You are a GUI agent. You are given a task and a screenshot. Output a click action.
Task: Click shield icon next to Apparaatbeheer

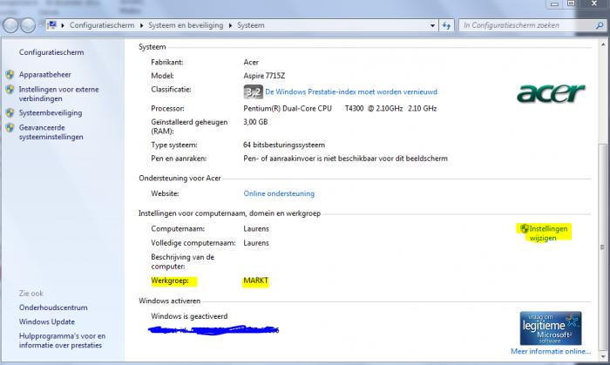click(10, 74)
